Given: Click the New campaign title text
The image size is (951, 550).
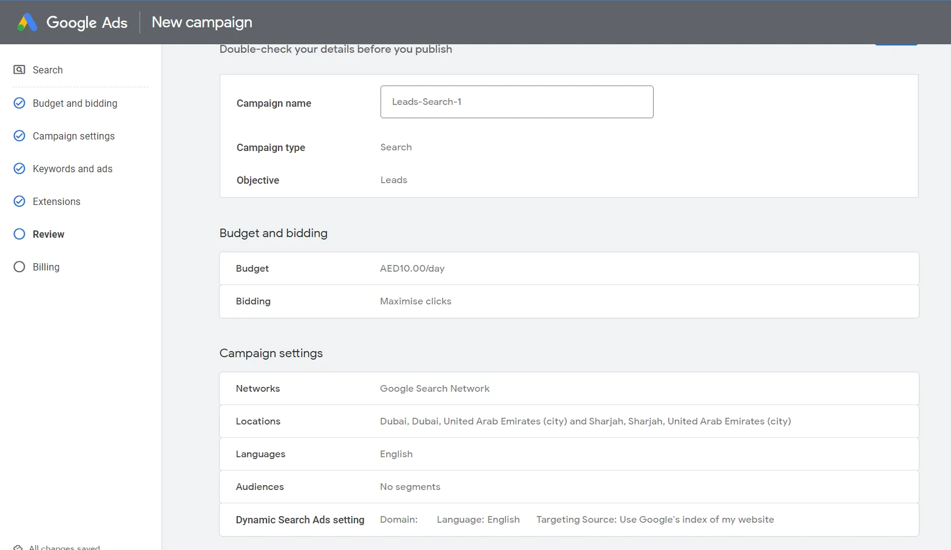Looking at the screenshot, I should point(202,22).
